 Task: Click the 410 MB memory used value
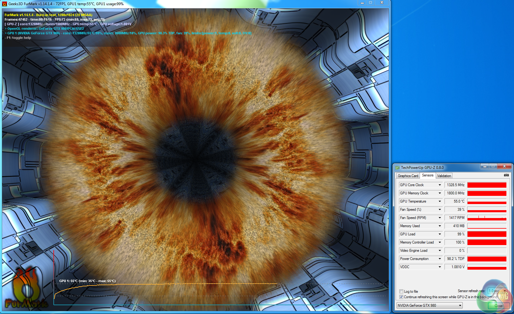455,226
